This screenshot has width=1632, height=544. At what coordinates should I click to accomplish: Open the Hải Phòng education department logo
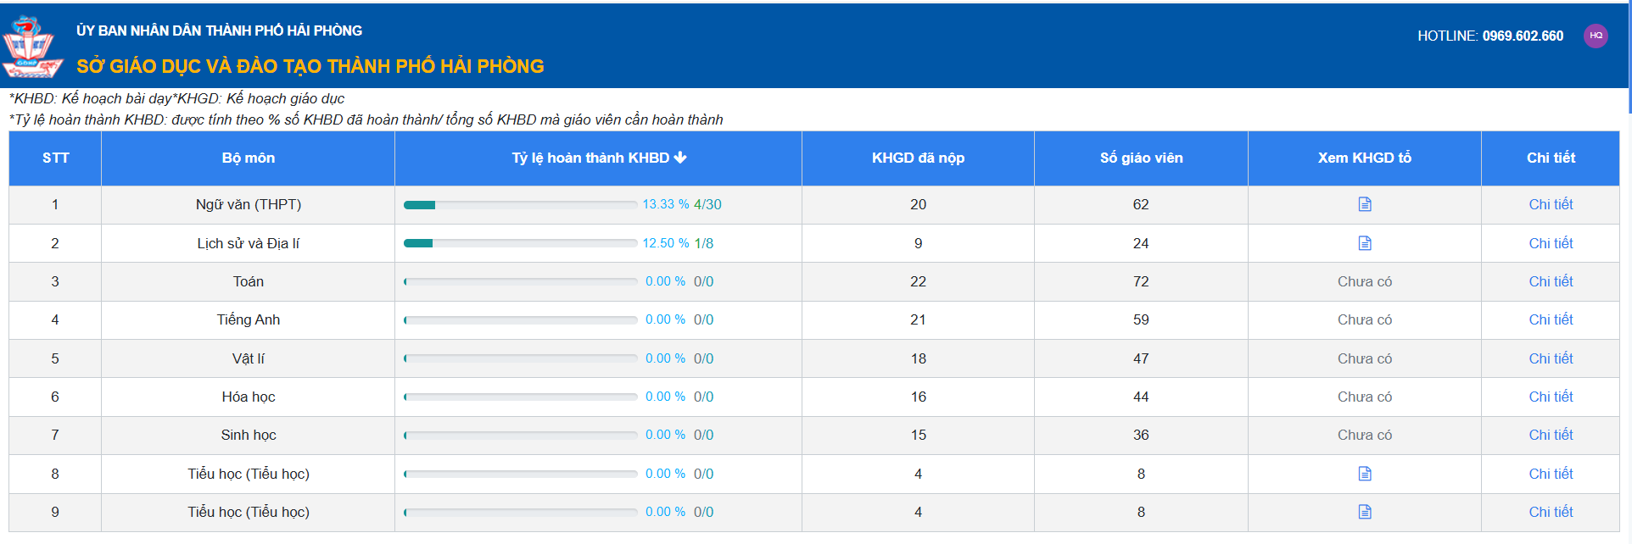click(x=31, y=47)
